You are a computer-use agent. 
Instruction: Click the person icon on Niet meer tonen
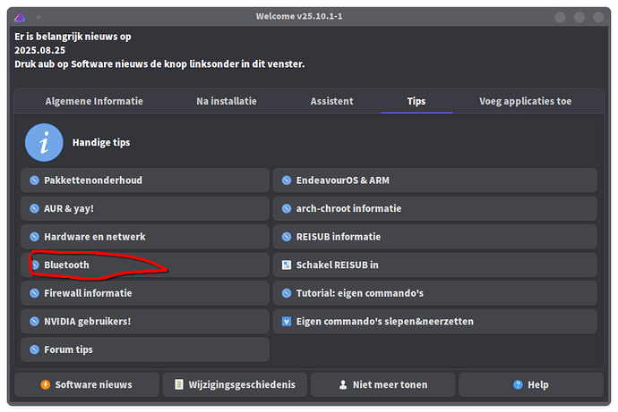click(x=342, y=384)
